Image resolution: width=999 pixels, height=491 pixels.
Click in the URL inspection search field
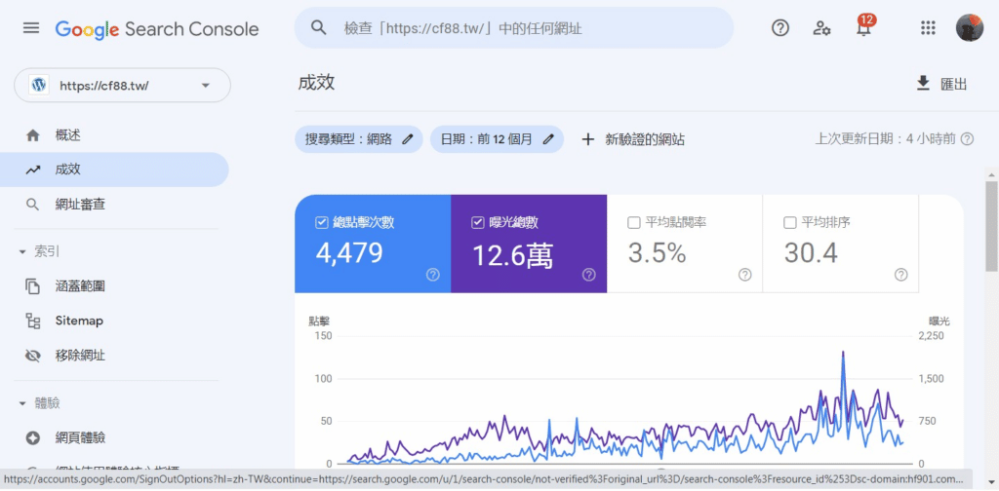tap(514, 28)
